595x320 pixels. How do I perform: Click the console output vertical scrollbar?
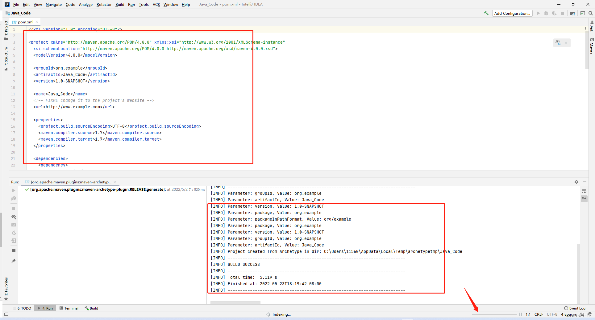(x=578, y=274)
